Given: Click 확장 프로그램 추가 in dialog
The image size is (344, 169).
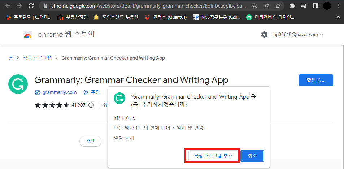Looking at the screenshot, I should (213, 156).
